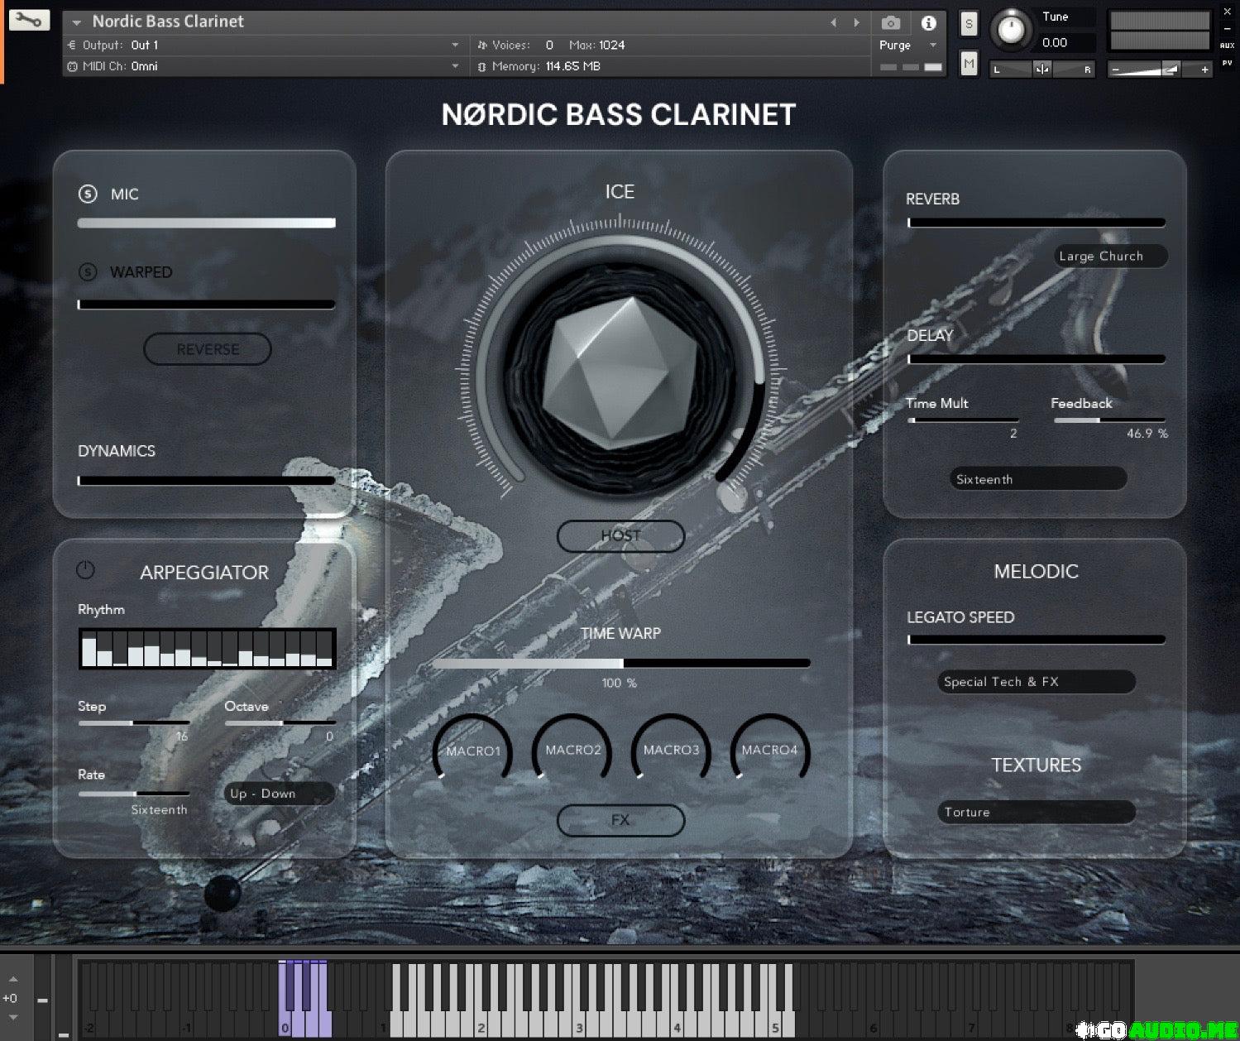The height and width of the screenshot is (1041, 1240).
Task: Open the Special Tech & FX dropdown
Action: [1037, 682]
